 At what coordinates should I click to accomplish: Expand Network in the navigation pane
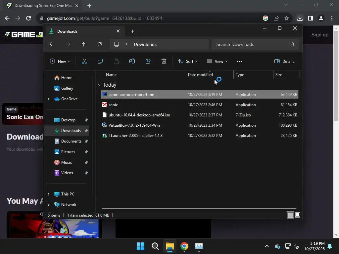[48, 205]
